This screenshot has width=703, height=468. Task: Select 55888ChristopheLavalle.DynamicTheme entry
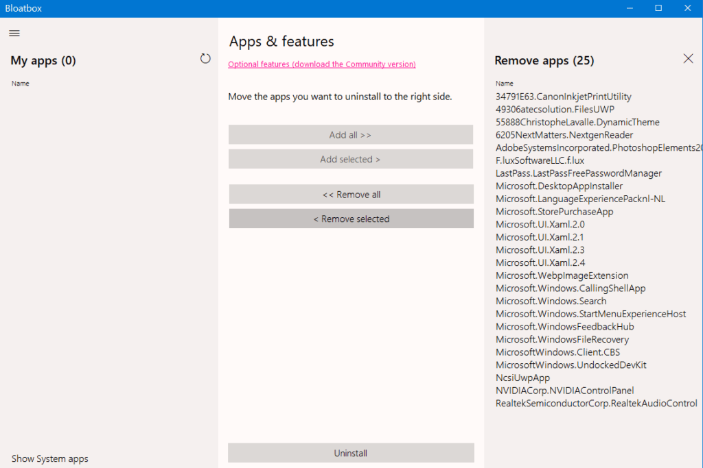[x=577, y=122]
